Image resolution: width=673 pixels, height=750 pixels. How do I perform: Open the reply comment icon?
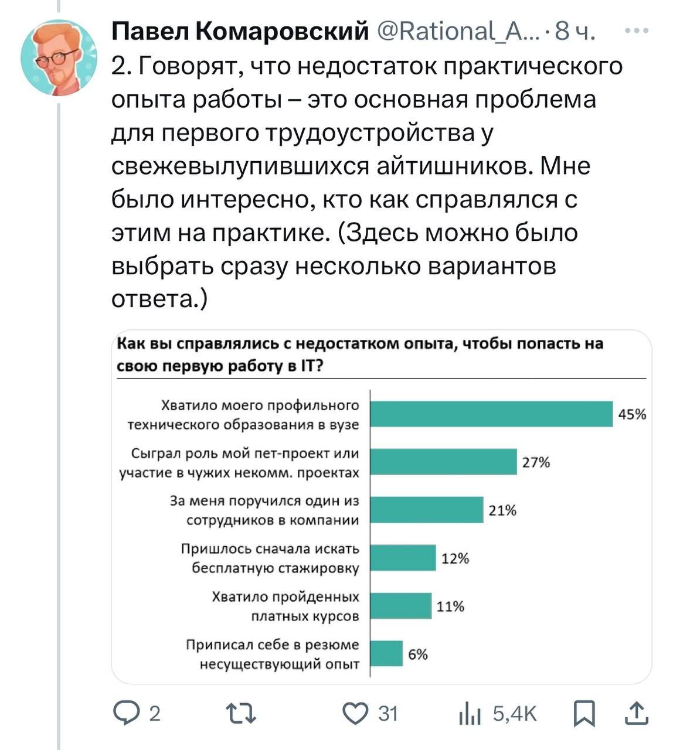(124, 713)
